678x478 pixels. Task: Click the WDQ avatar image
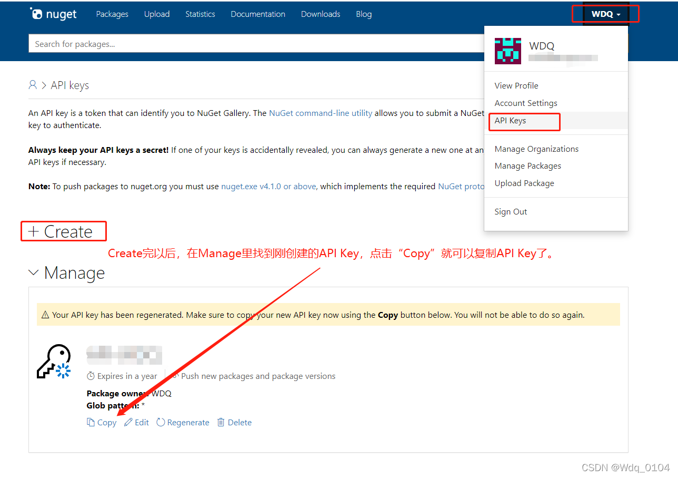point(508,51)
